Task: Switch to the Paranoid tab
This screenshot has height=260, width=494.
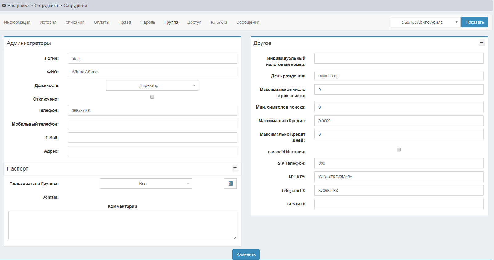Action: (x=219, y=22)
